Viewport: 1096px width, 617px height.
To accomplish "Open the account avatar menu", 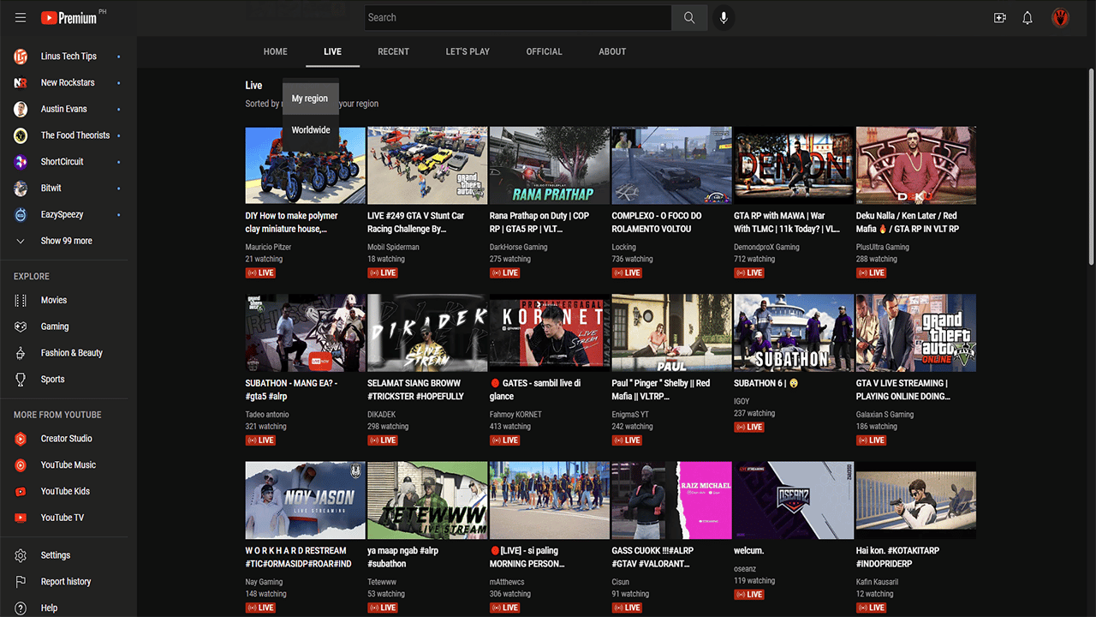I will tap(1061, 18).
